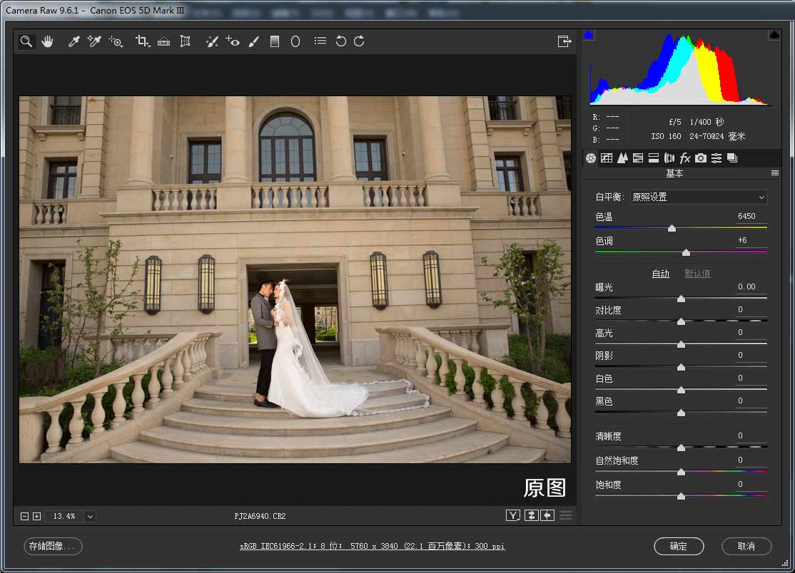This screenshot has width=795, height=573.
Task: Select the White Balance eyedropper tool
Action: coord(74,41)
